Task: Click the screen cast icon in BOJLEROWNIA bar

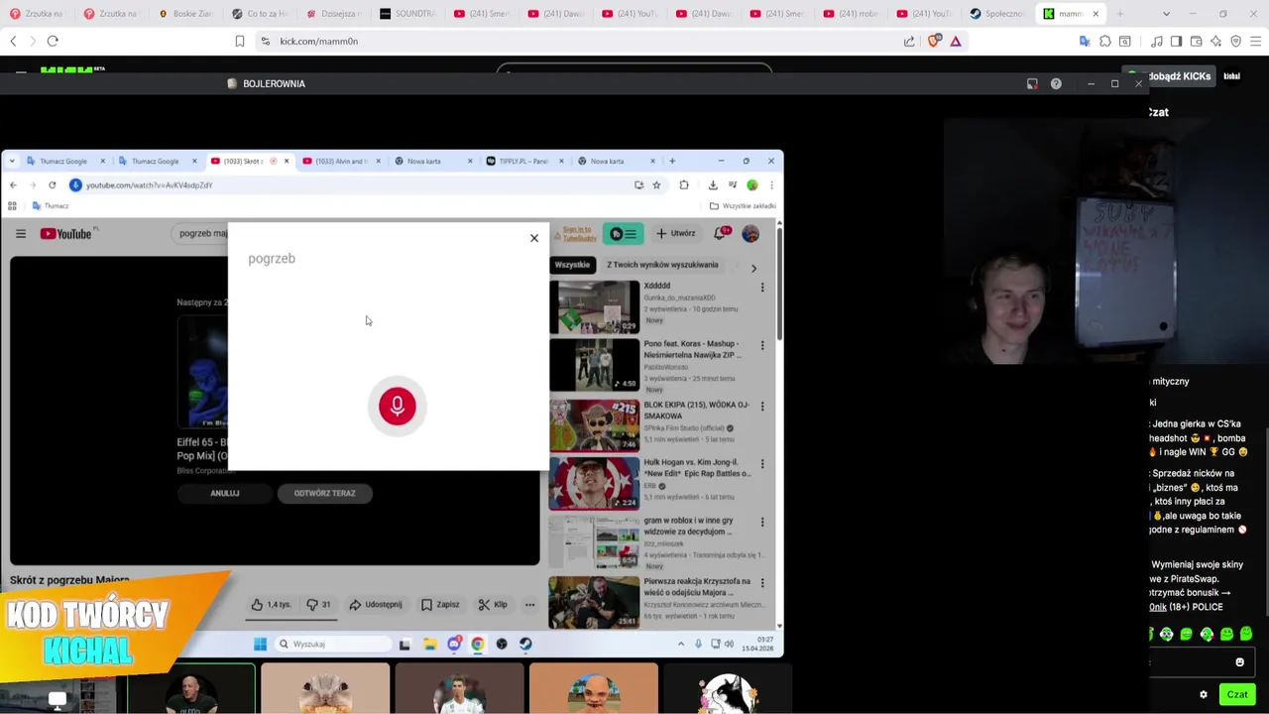Action: pos(1032,83)
